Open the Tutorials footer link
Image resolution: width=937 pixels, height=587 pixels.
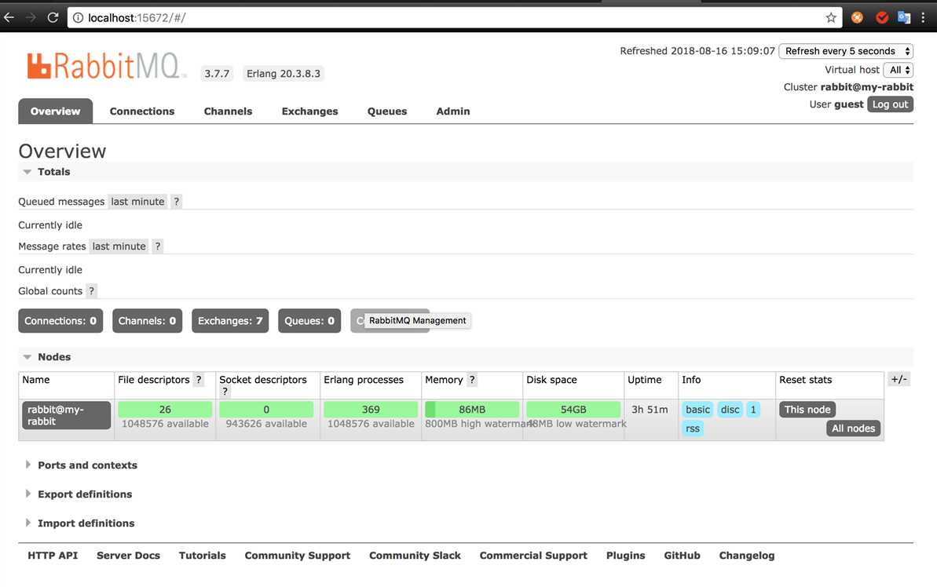203,556
